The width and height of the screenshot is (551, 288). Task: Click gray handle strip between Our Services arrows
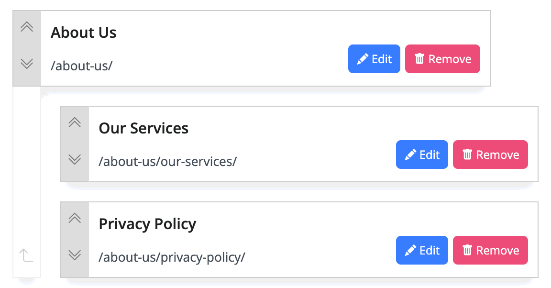click(75, 141)
